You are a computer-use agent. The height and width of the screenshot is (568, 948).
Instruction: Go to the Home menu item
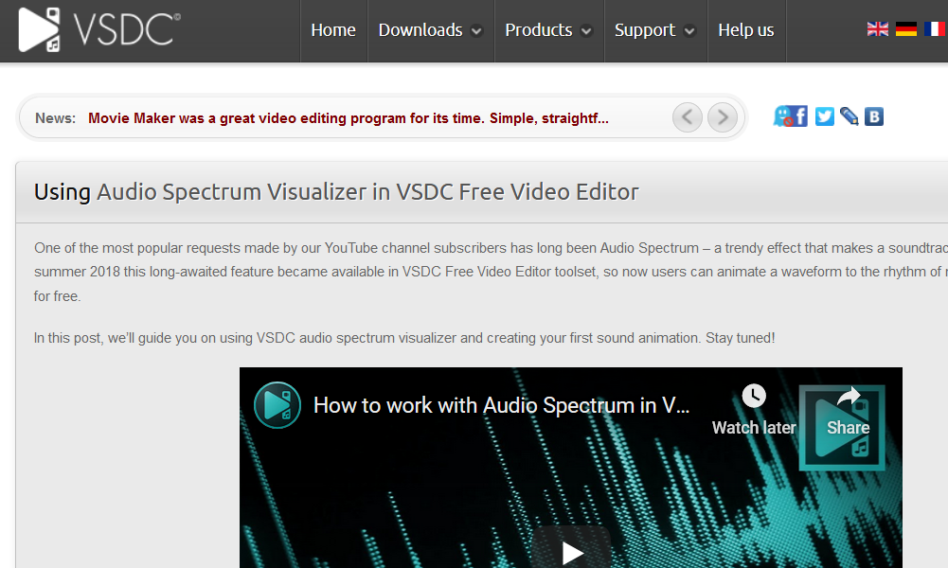click(x=333, y=30)
